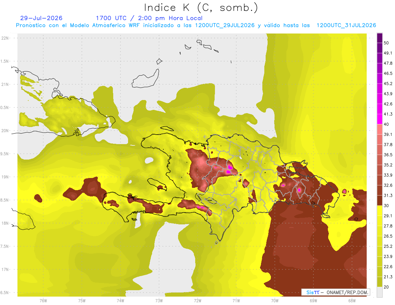Click the "68W" longitude label

[x=352, y=300]
